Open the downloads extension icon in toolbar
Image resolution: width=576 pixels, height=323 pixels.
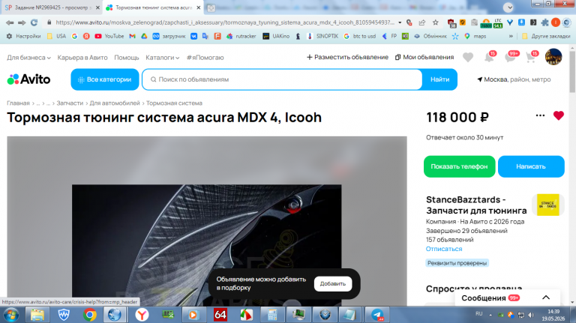[521, 22]
